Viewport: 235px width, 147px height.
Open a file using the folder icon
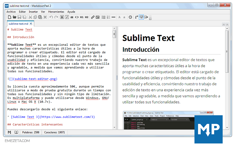coord(14,17)
